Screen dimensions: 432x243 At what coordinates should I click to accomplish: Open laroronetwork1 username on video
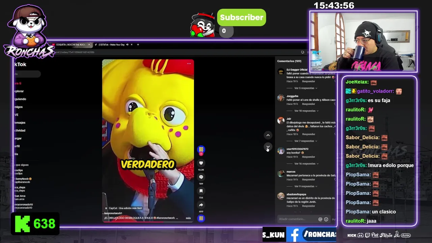(113, 213)
